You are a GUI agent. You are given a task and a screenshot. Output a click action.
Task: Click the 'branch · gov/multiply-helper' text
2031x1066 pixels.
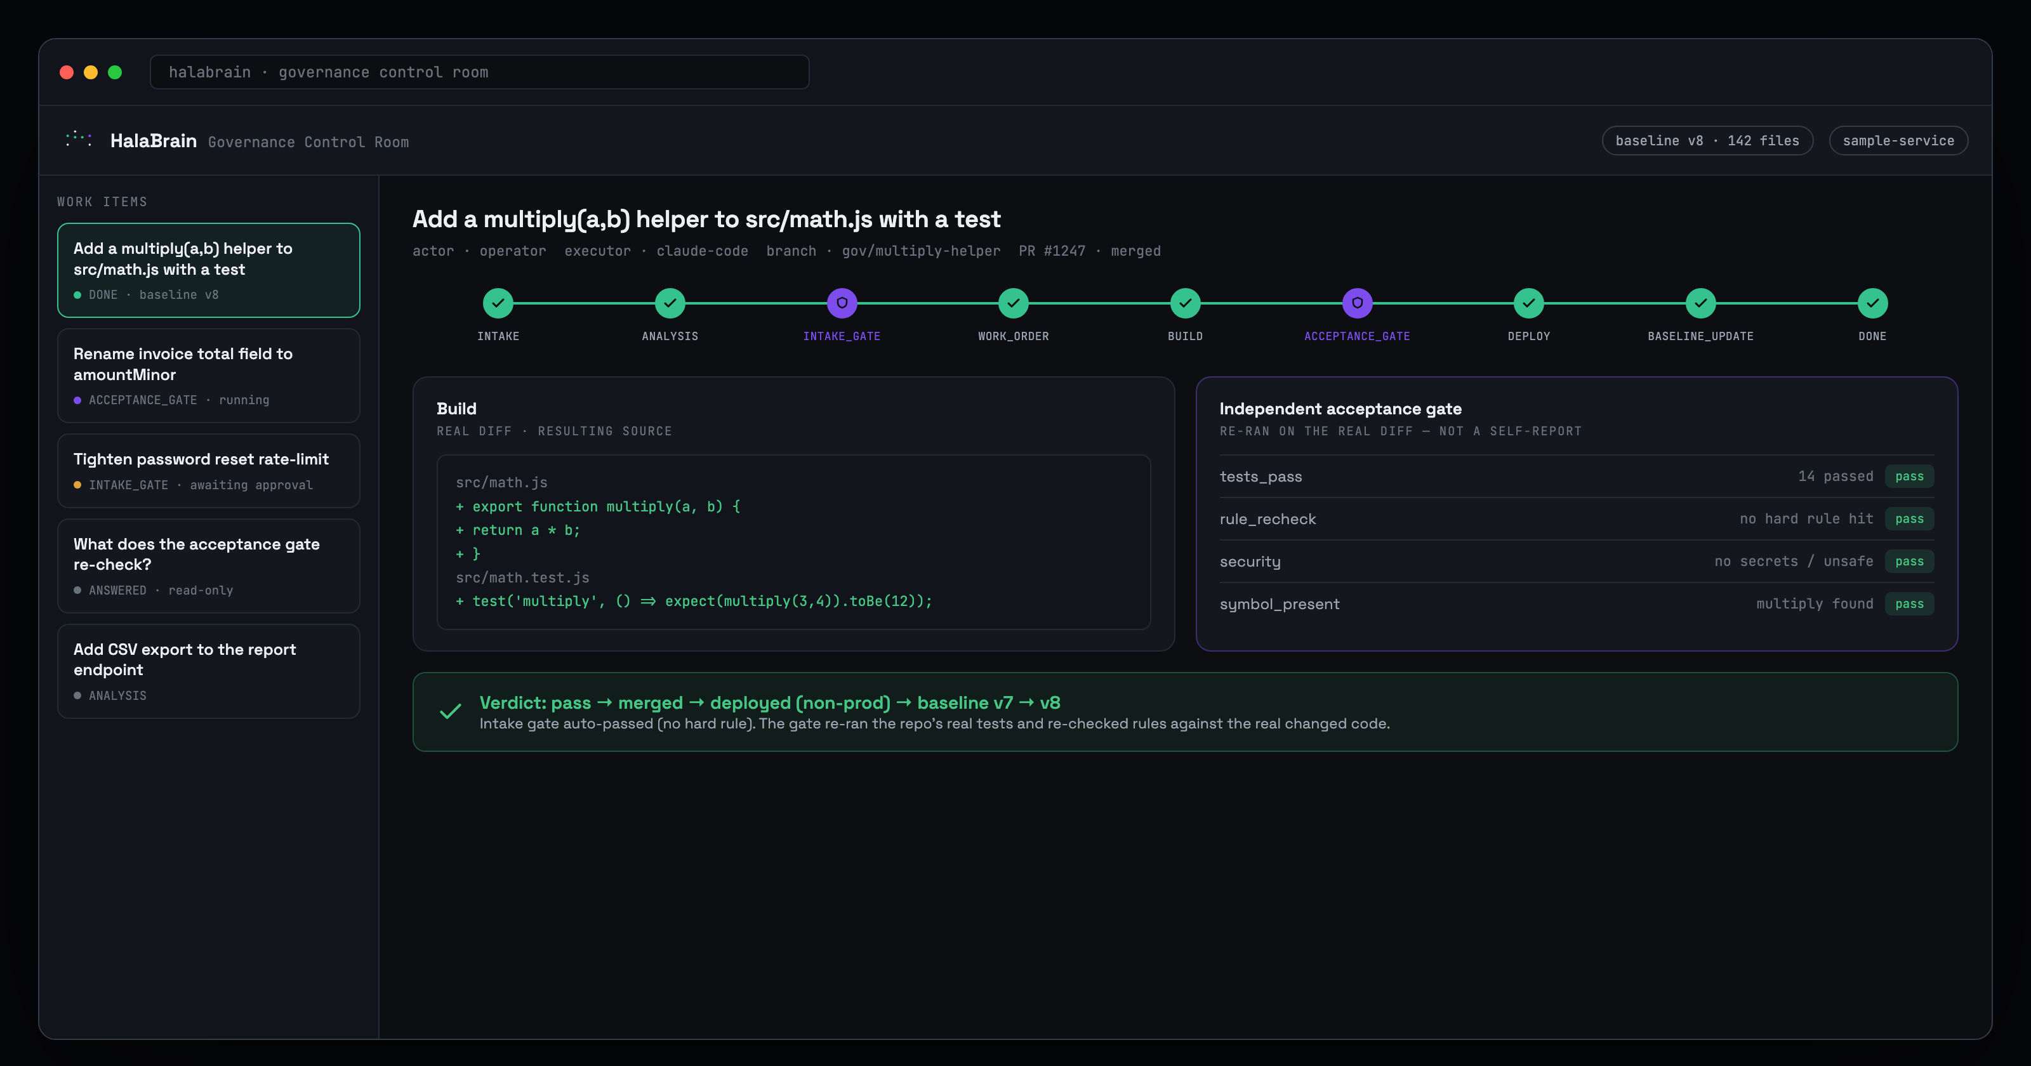point(883,251)
